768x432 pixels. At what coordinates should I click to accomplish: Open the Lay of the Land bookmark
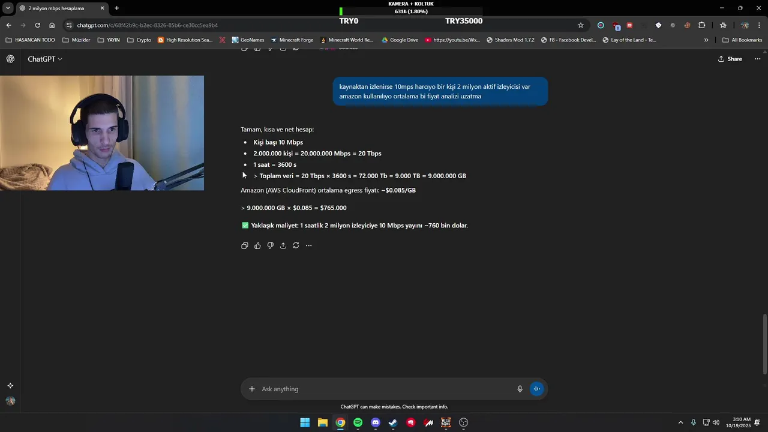(x=629, y=40)
